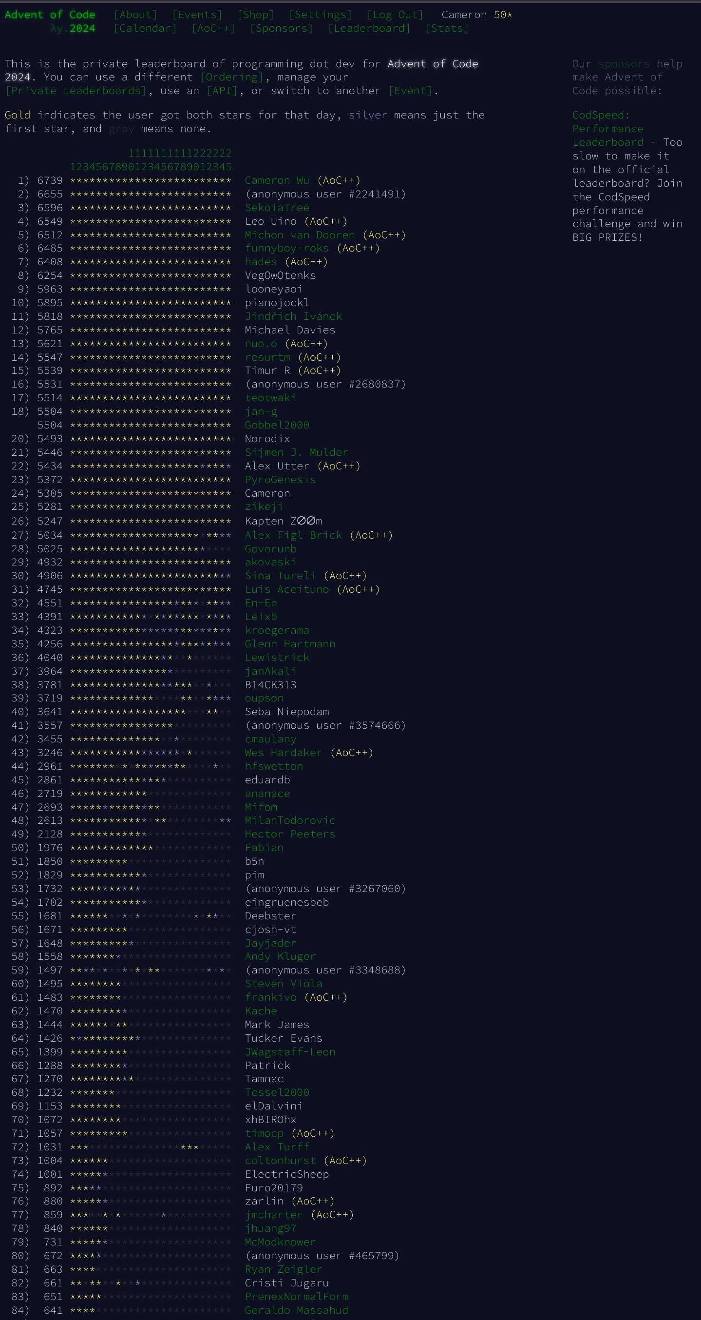
Task: Open the Shop link
Action: (x=255, y=14)
